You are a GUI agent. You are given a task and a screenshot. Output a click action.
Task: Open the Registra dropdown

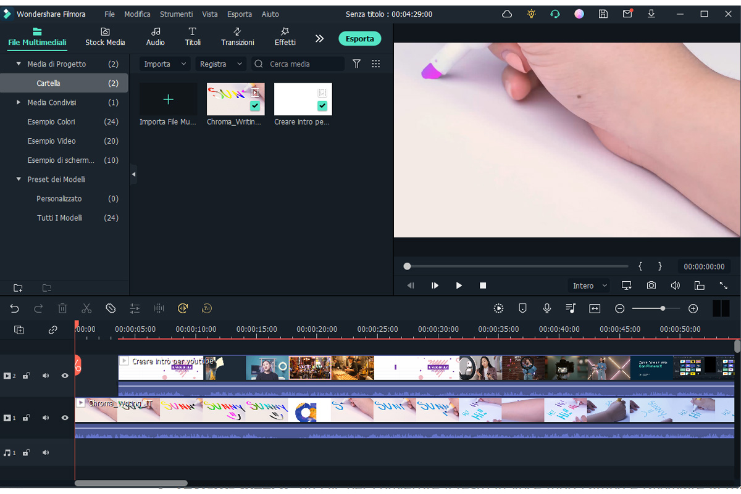coord(220,64)
